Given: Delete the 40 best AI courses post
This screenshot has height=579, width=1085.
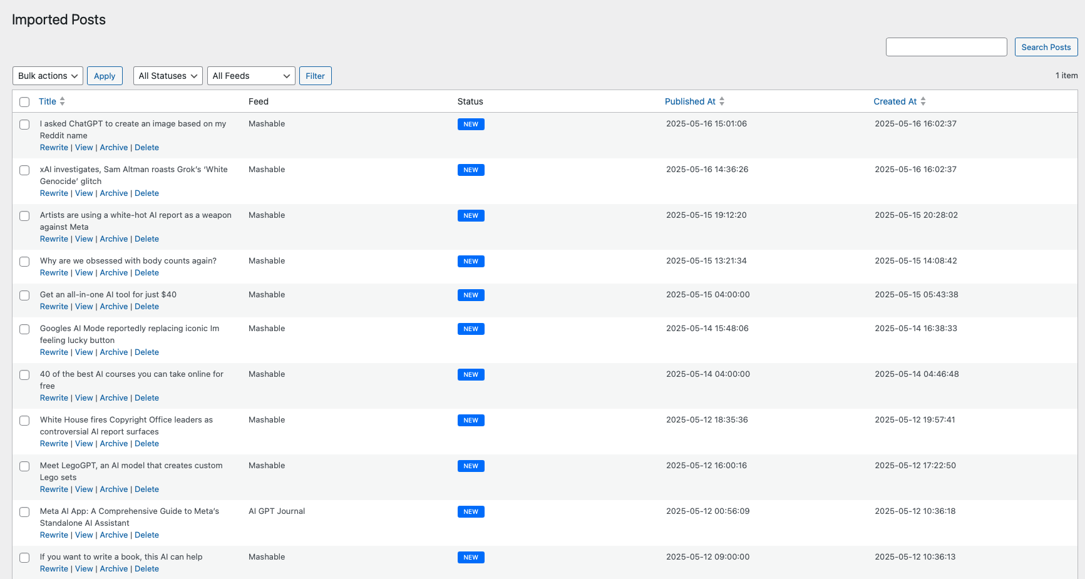Looking at the screenshot, I should pos(147,398).
